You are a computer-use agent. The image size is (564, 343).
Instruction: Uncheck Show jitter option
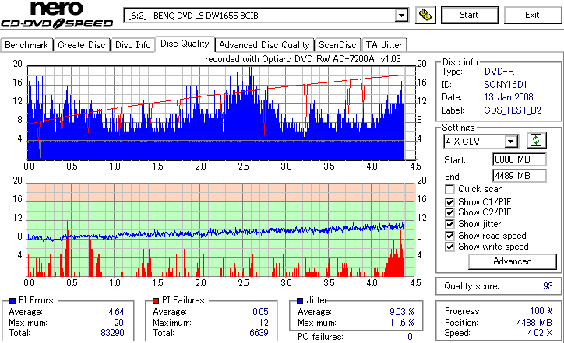(449, 224)
